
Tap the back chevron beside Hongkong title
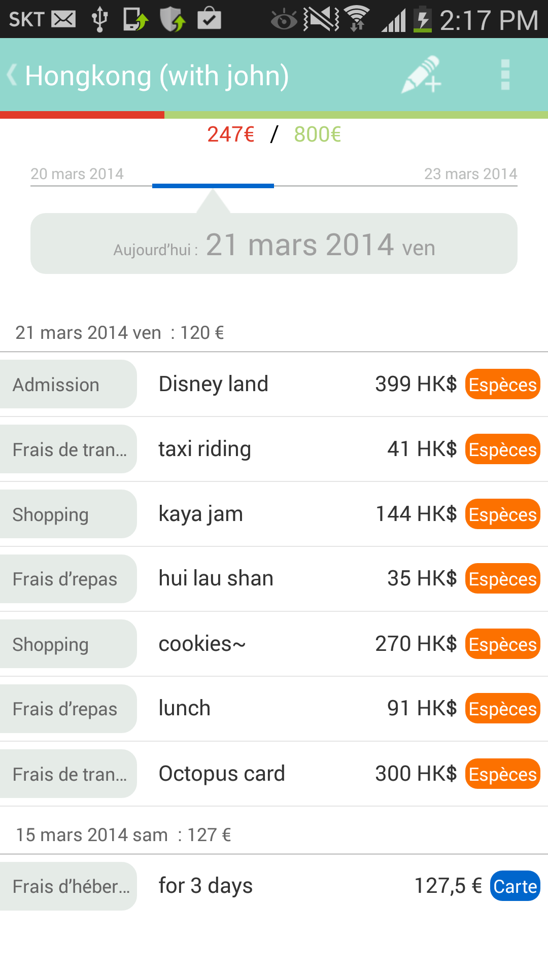point(12,75)
